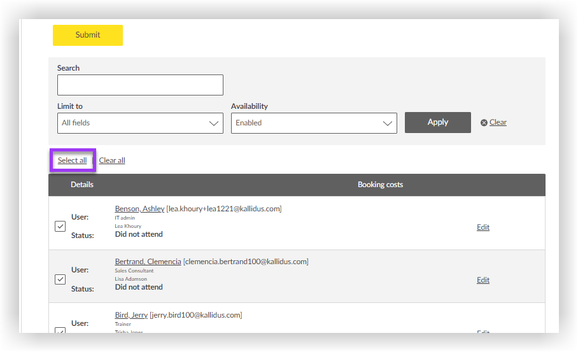Edit booking costs for Benson, Ashley
The image size is (578, 352).
pos(483,227)
